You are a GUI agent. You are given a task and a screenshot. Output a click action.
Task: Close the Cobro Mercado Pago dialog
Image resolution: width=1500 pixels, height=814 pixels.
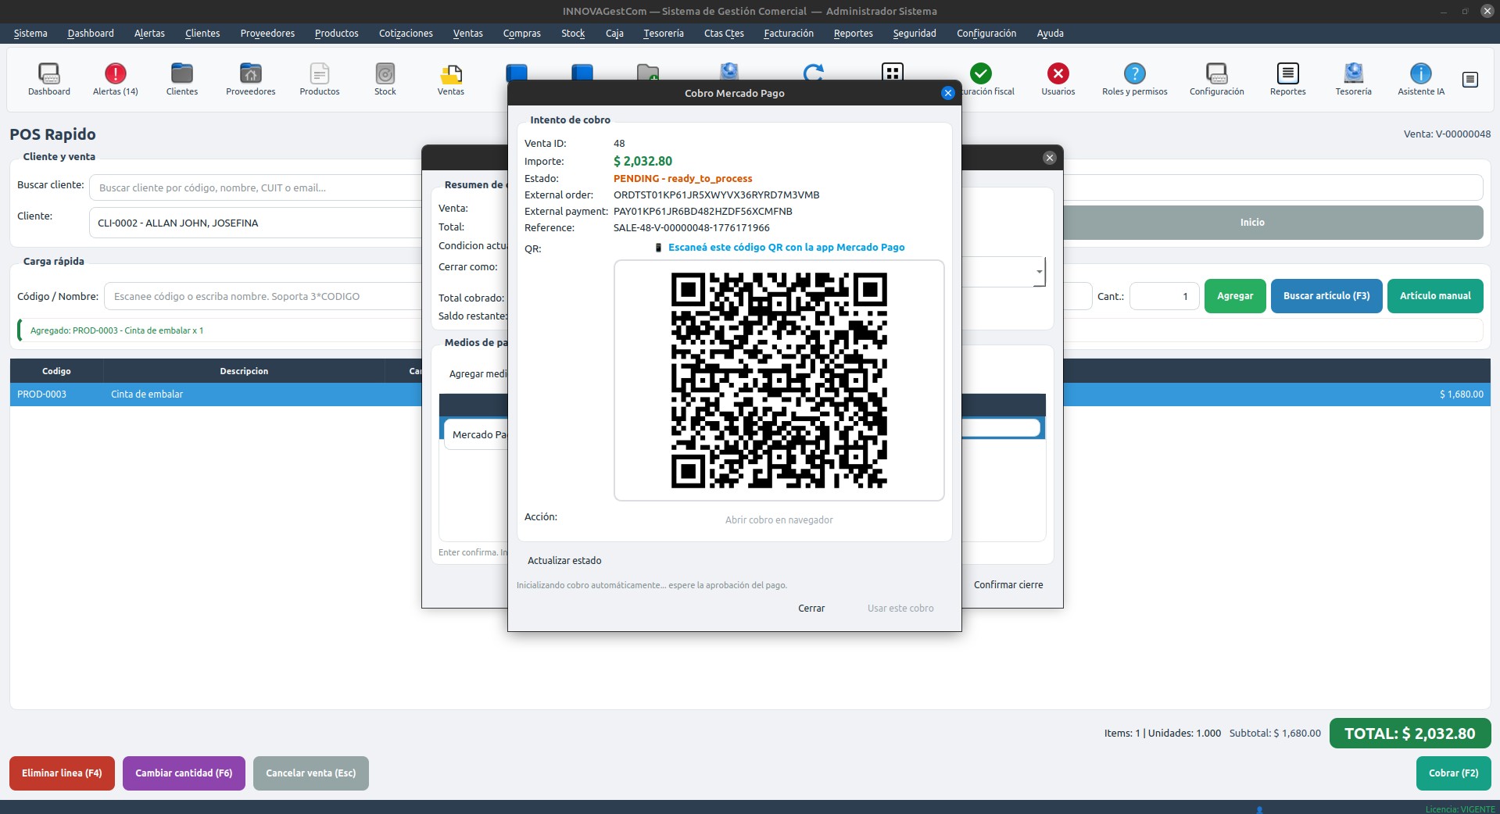coord(947,93)
